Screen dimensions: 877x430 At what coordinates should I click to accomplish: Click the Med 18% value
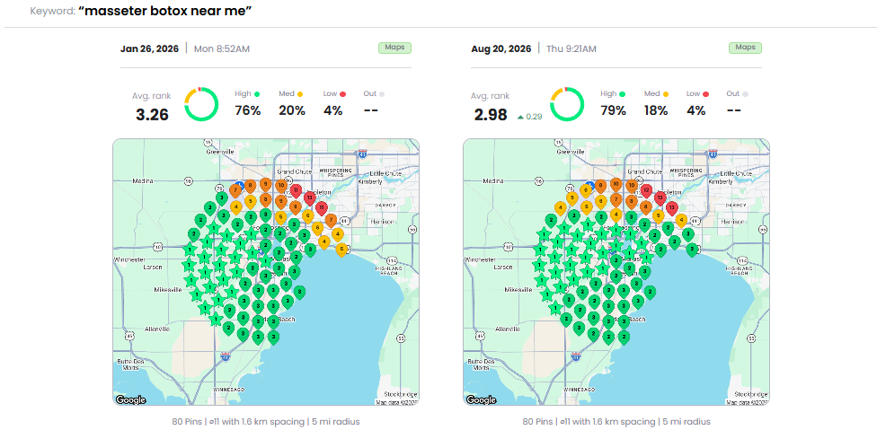(x=655, y=110)
